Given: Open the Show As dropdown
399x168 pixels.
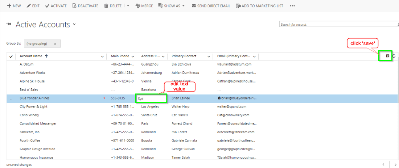Looking at the screenshot, I should pos(172,6).
